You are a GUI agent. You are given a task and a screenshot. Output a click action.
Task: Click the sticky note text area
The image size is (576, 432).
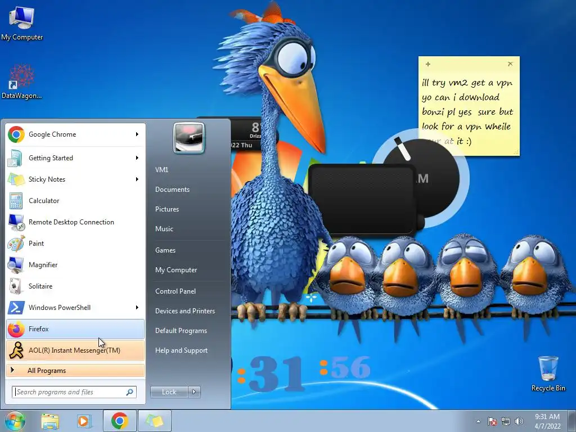click(x=469, y=111)
